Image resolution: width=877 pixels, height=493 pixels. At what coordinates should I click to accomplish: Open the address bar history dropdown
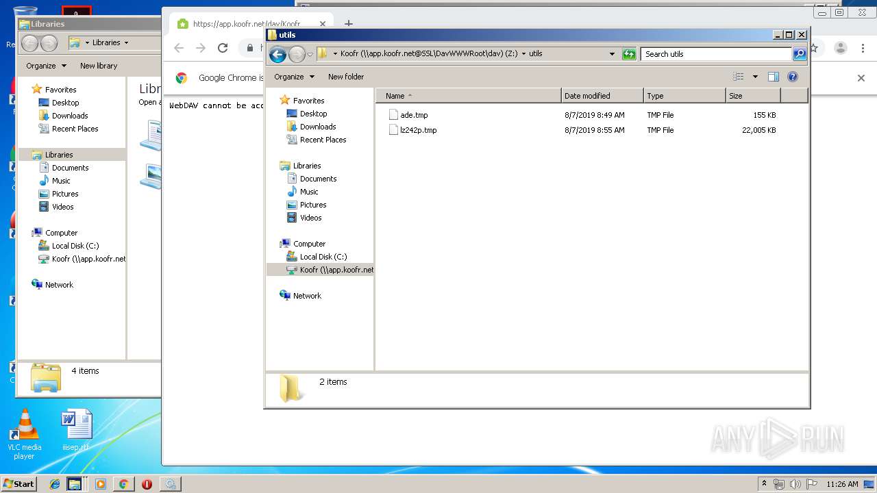pos(612,54)
